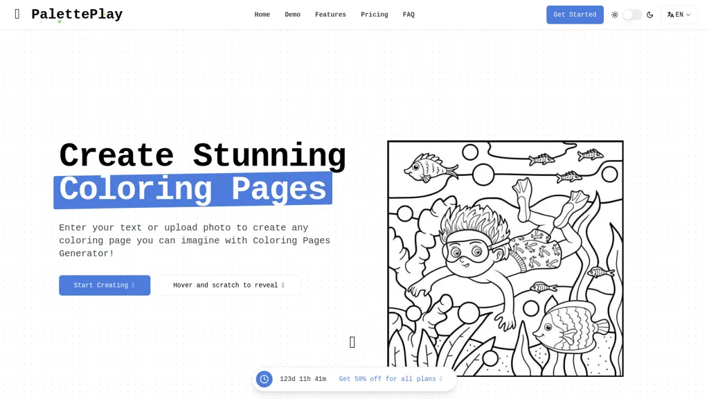Click the clock icon in promo banner
The height and width of the screenshot is (399, 709).
tap(264, 379)
